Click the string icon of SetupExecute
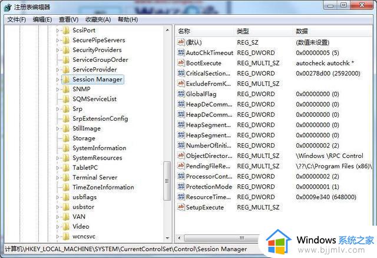The height and width of the screenshot is (258, 377). pyautogui.click(x=181, y=207)
